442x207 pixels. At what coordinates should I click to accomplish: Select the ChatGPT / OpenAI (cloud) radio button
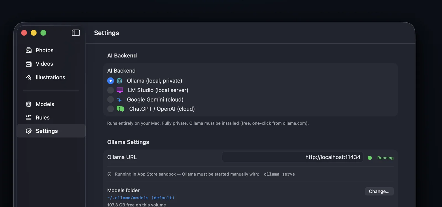tap(110, 109)
